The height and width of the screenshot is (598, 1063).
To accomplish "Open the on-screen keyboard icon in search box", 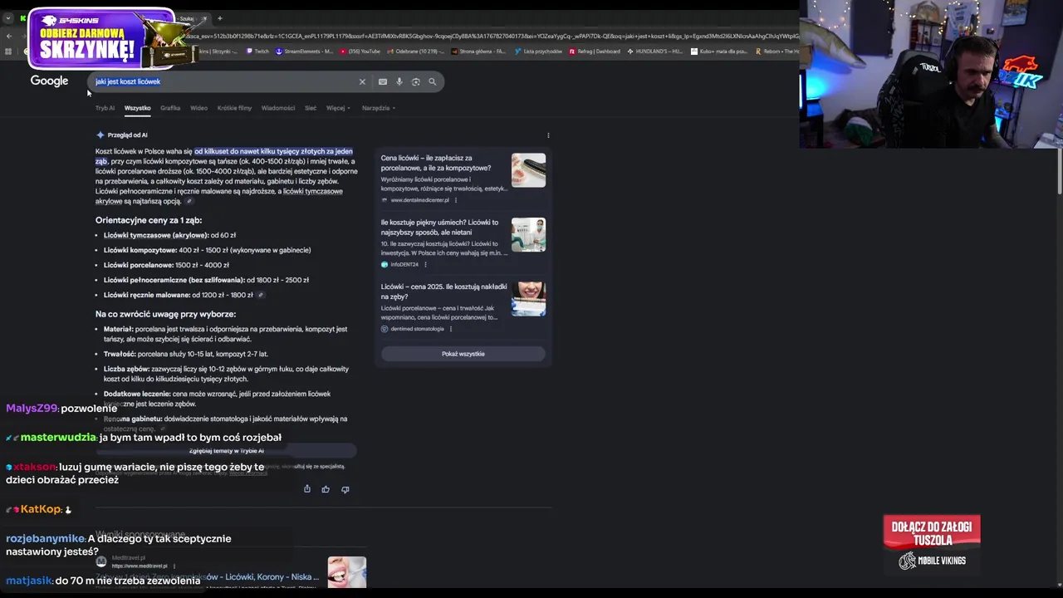I will 382,81.
